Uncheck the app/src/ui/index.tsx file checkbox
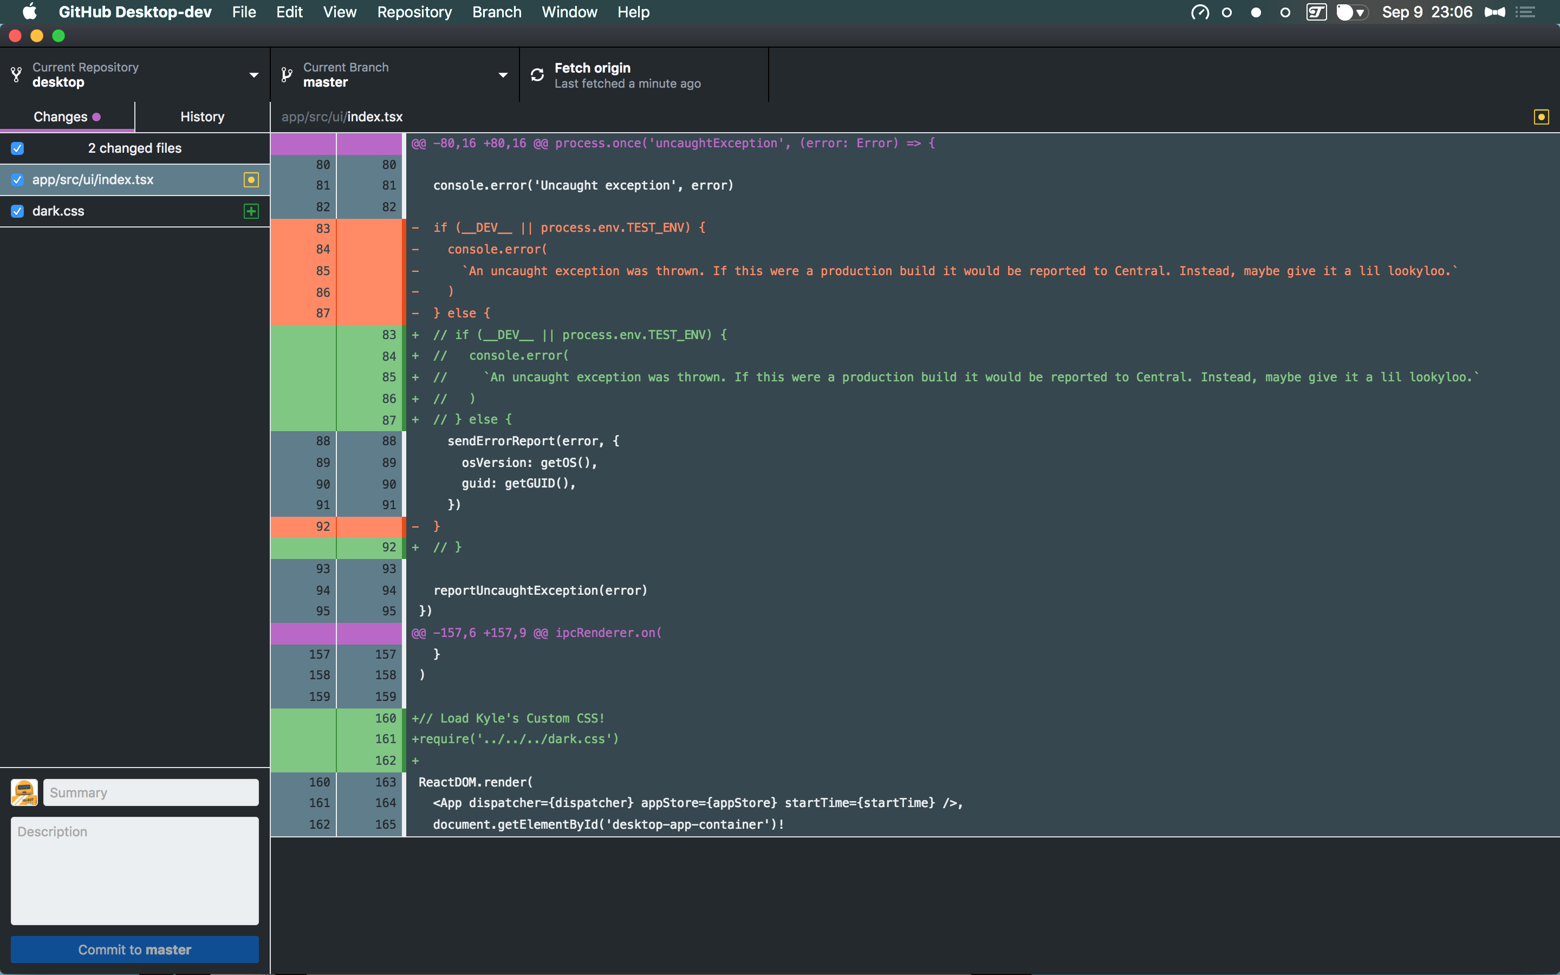1560x975 pixels. point(17,180)
